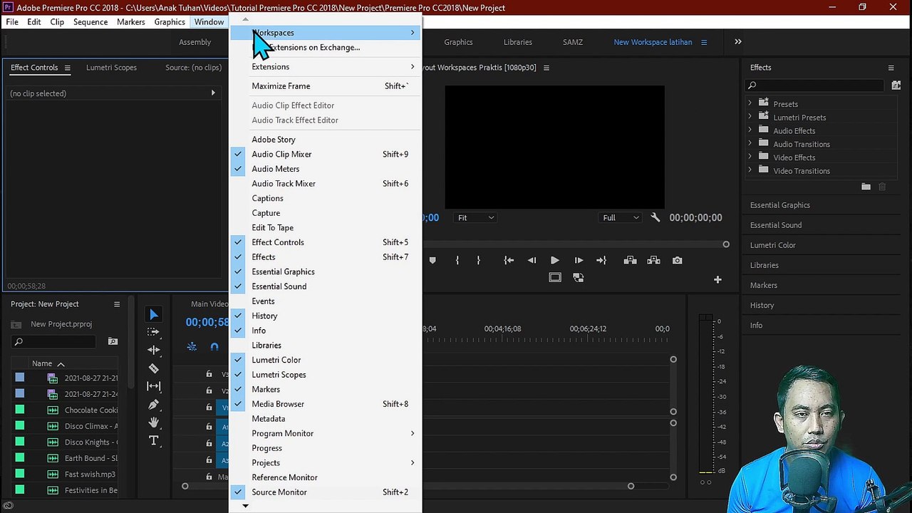Viewport: 912px width, 513px height.
Task: Select the Selection arrow tool
Action: 153,314
